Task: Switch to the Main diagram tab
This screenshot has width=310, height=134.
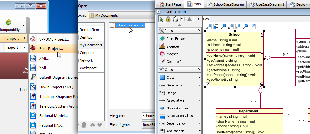Action: [x=194, y=4]
